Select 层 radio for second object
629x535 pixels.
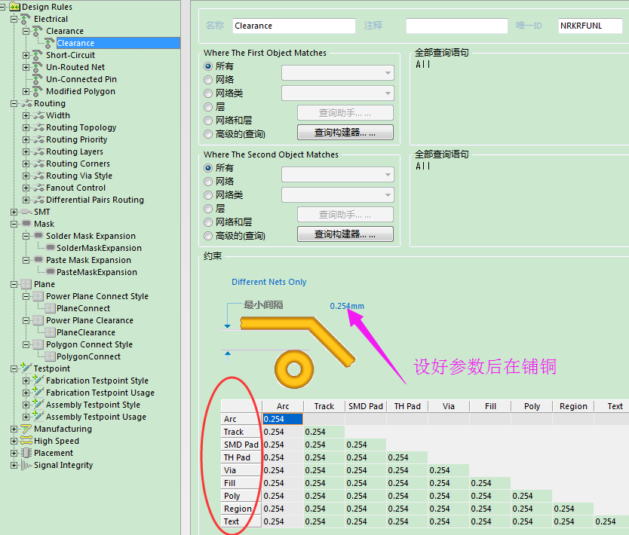(209, 209)
